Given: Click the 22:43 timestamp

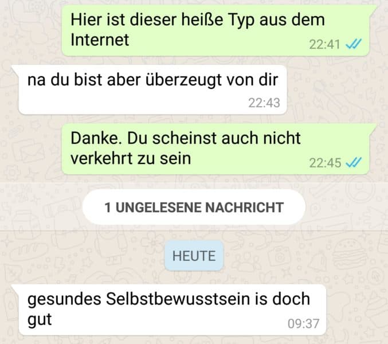Looking at the screenshot, I should point(264,103).
